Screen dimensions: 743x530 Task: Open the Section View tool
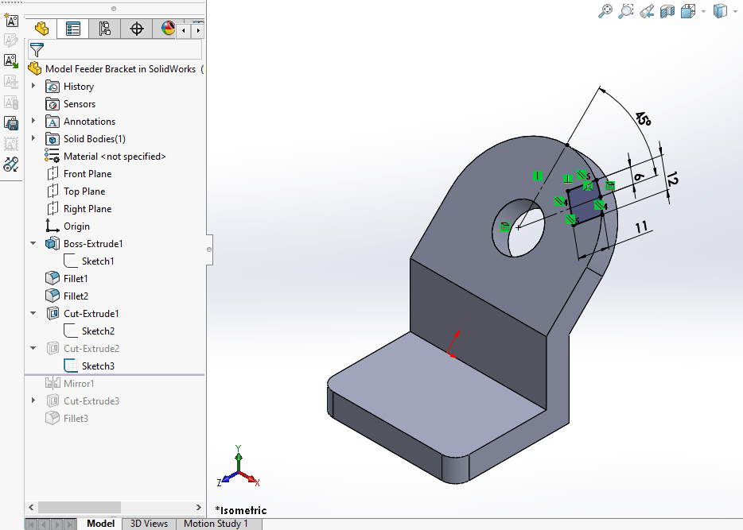click(667, 11)
